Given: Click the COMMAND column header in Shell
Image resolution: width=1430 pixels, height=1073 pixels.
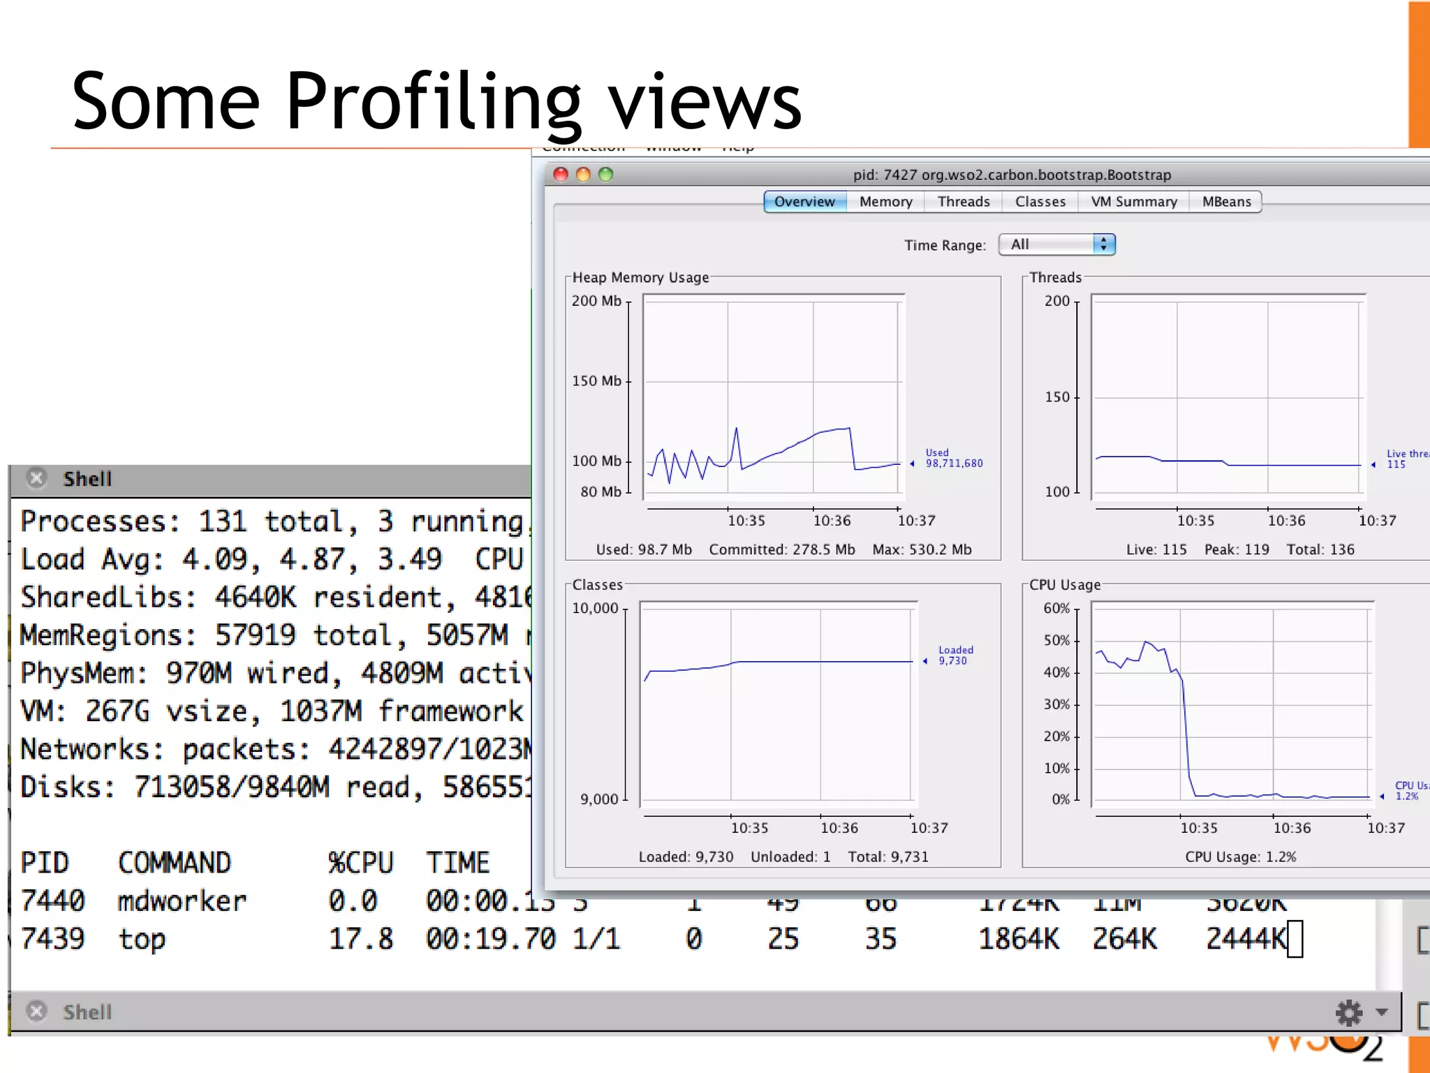Looking at the screenshot, I should pos(175,863).
